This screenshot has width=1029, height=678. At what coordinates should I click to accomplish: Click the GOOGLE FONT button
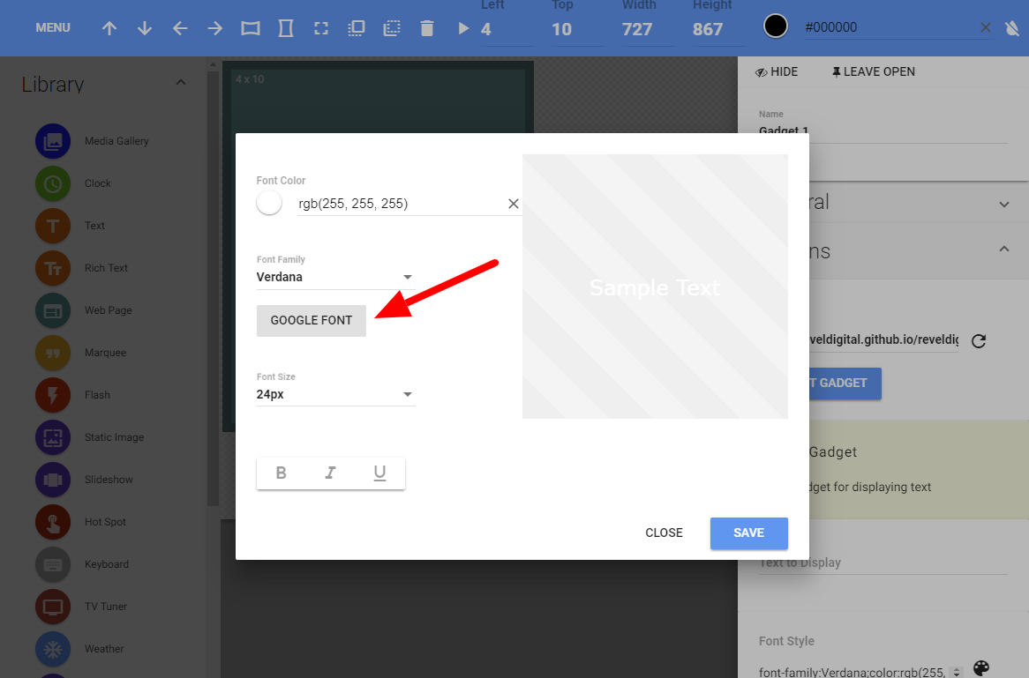pyautogui.click(x=311, y=321)
